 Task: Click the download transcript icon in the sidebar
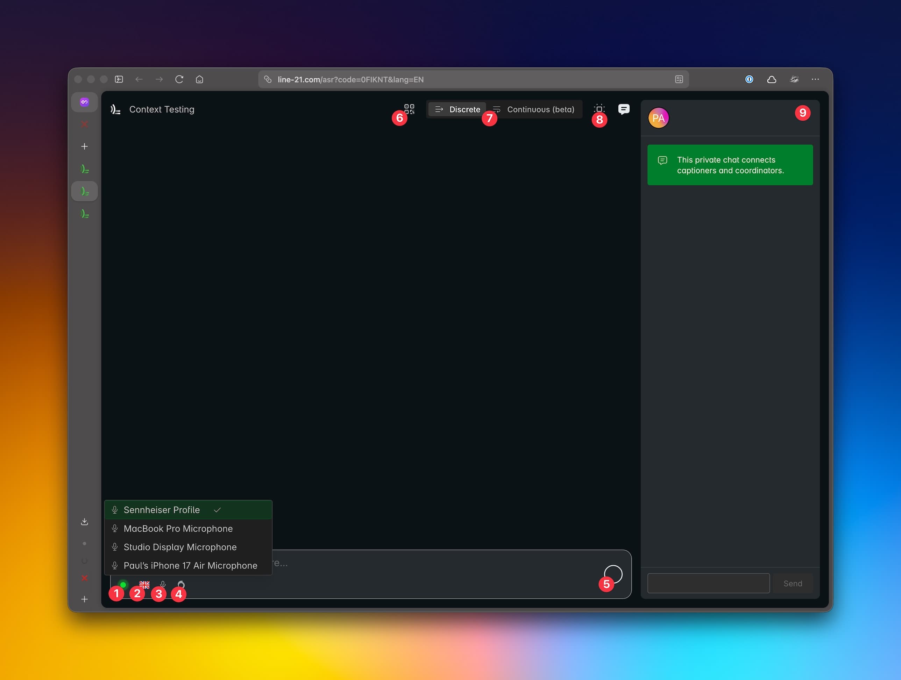(84, 522)
